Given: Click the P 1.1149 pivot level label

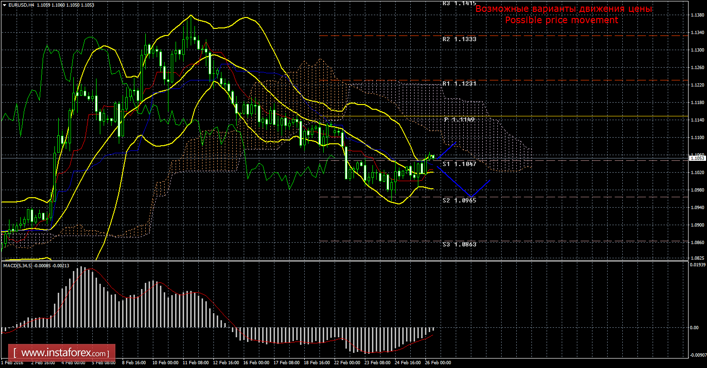Looking at the screenshot, I should pyautogui.click(x=459, y=120).
